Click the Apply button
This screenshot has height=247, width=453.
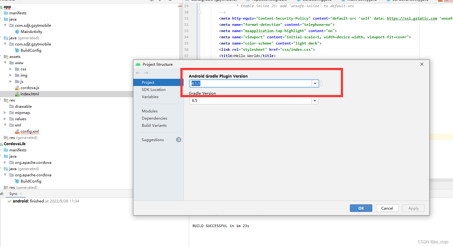413,208
